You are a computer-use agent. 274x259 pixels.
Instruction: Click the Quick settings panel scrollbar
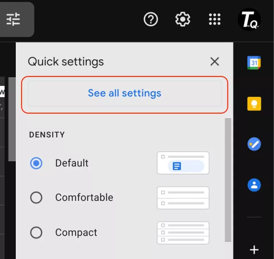228,180
